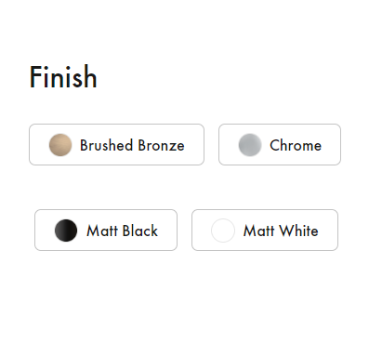Click 'Matt' in the Matt White option

click(x=259, y=231)
